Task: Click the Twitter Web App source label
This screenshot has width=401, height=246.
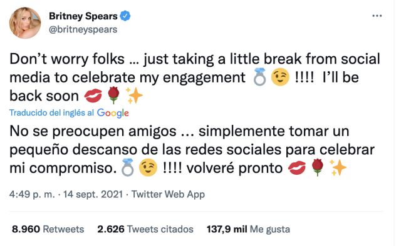Action: (x=168, y=194)
